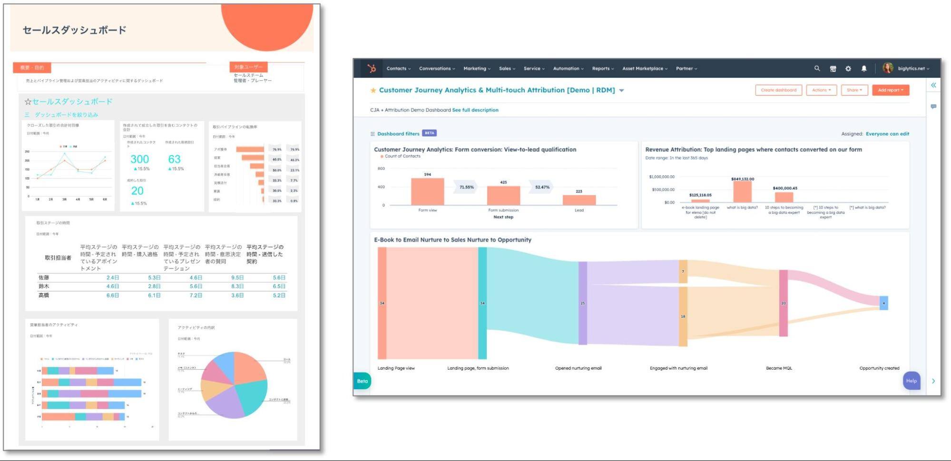The width and height of the screenshot is (951, 461).
Task: Open the HubSpot Marketplace icon in top bar
Action: (833, 68)
